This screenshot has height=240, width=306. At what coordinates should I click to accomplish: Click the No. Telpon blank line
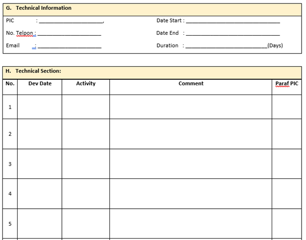[69, 33]
